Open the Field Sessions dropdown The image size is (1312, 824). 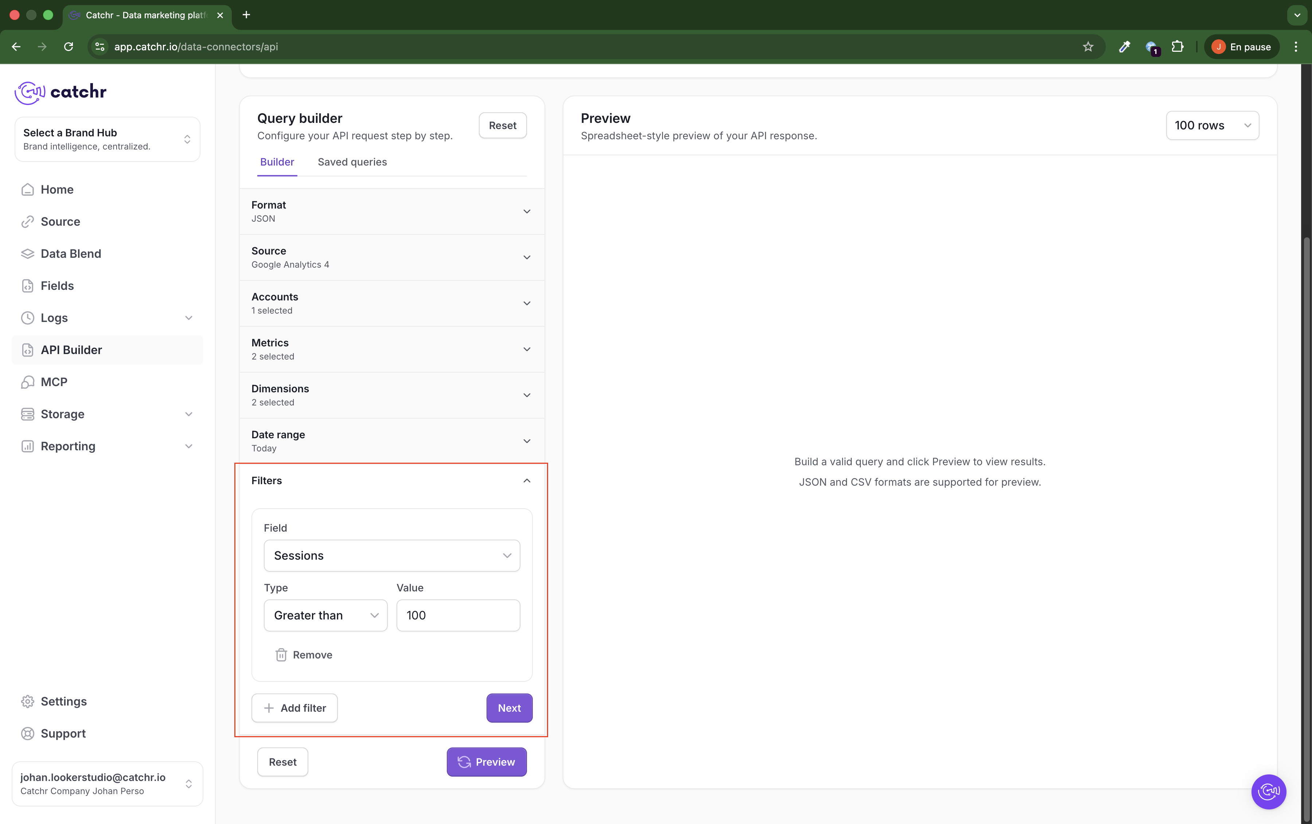click(391, 556)
